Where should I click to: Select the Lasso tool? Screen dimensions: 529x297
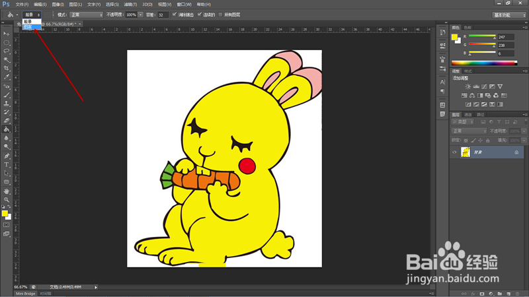(7, 51)
